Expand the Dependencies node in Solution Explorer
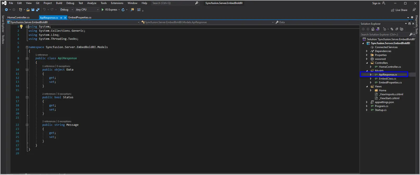Screen dimensions: 420x175 [x=367, y=51]
